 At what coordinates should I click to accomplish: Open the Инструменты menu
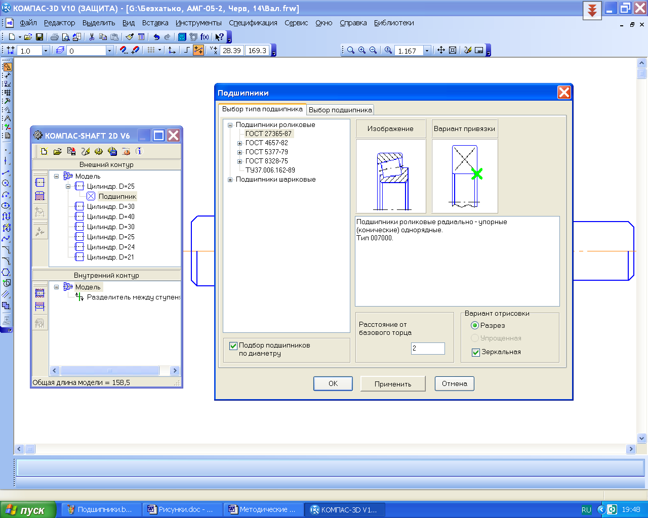198,23
